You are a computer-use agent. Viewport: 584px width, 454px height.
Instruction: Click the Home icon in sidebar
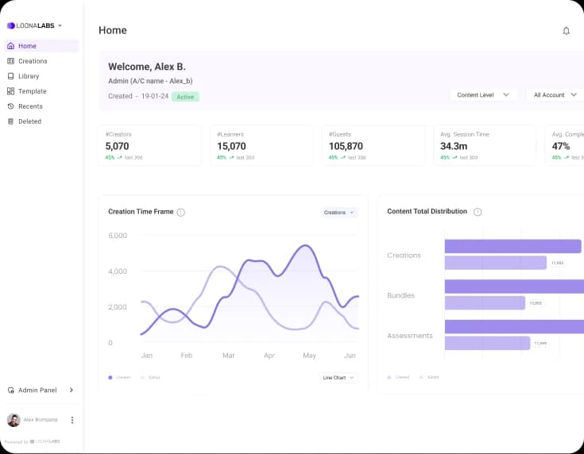click(10, 46)
